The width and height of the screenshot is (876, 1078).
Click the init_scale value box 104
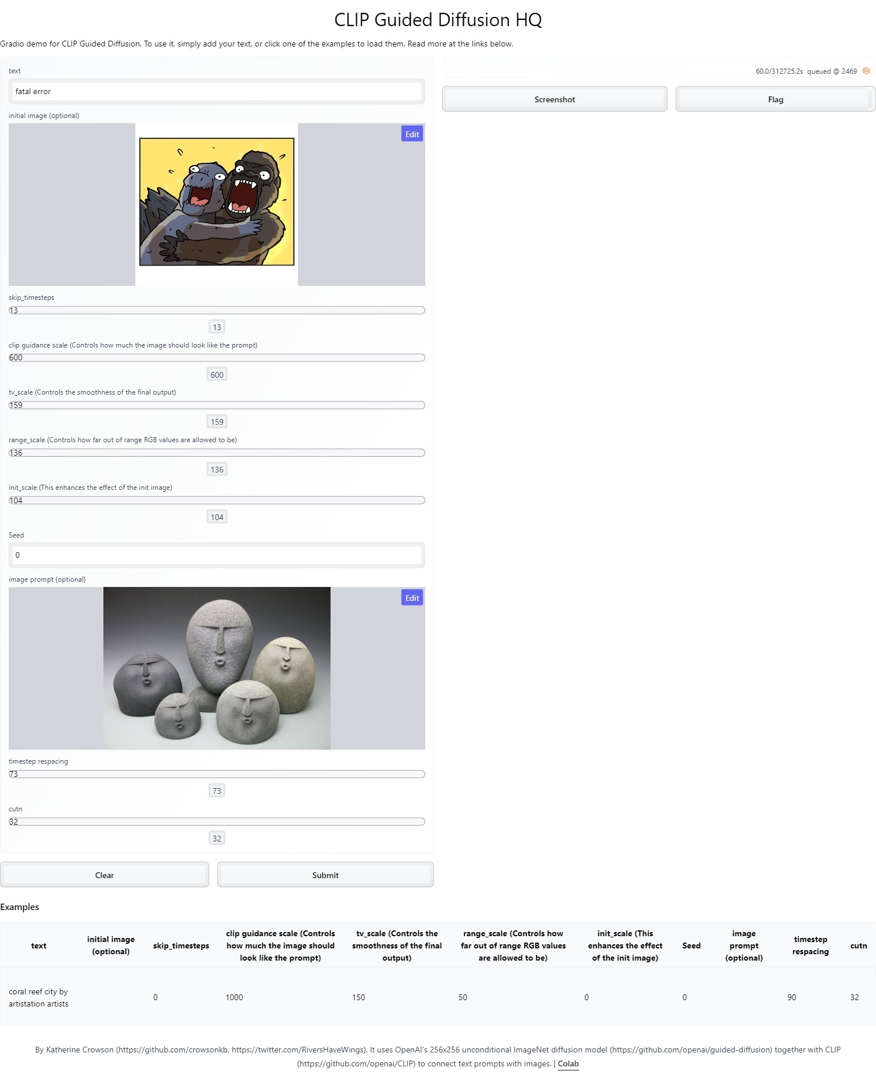click(x=217, y=517)
